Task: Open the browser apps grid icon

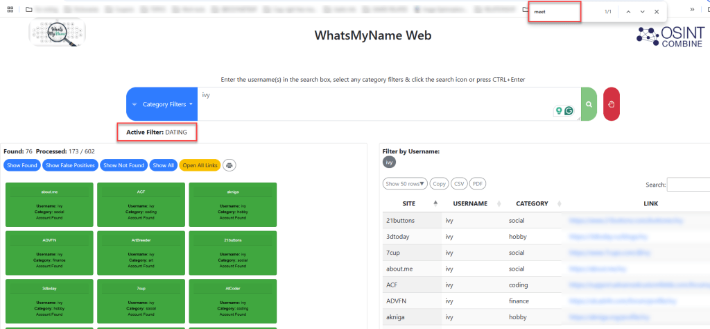Action: [x=10, y=9]
